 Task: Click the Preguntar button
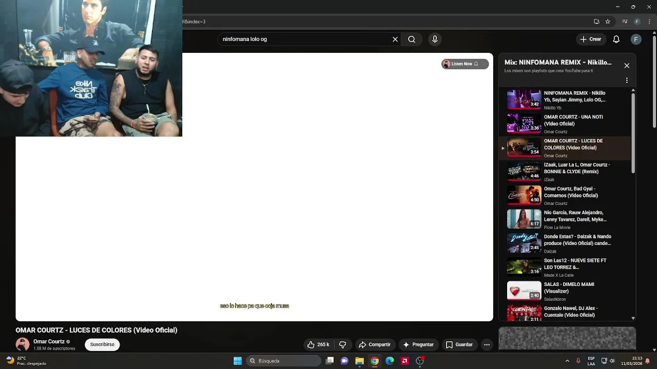418,344
